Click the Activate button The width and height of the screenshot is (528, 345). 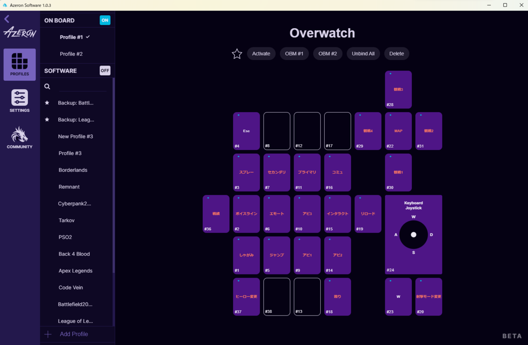pyautogui.click(x=261, y=54)
